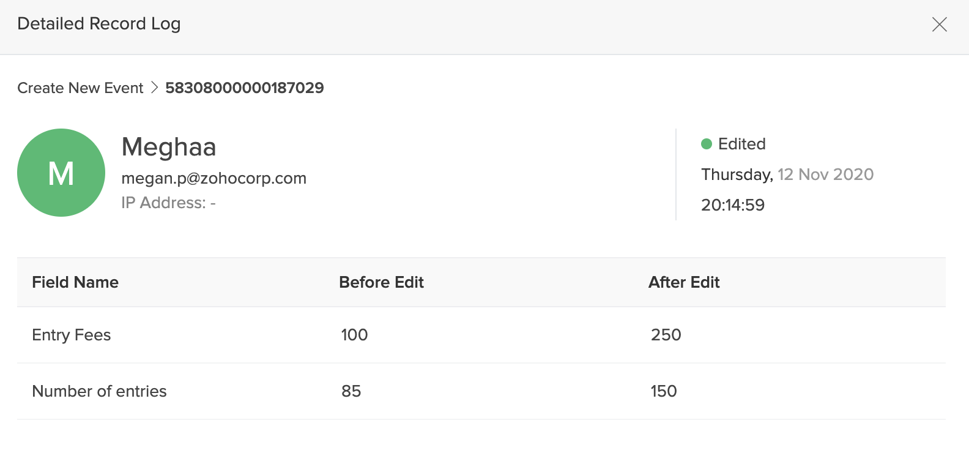Click the Before Edit column header
Viewport: 969px width, 453px height.
coord(381,282)
